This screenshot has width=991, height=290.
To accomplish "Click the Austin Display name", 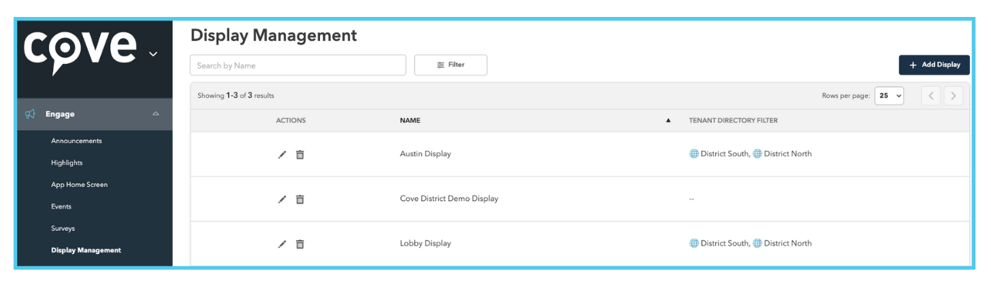I will click(425, 153).
